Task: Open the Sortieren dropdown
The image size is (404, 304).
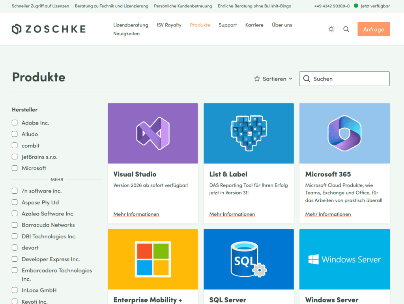Action: 273,79
